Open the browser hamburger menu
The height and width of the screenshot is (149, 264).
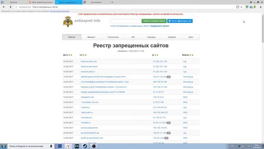coord(251,2)
